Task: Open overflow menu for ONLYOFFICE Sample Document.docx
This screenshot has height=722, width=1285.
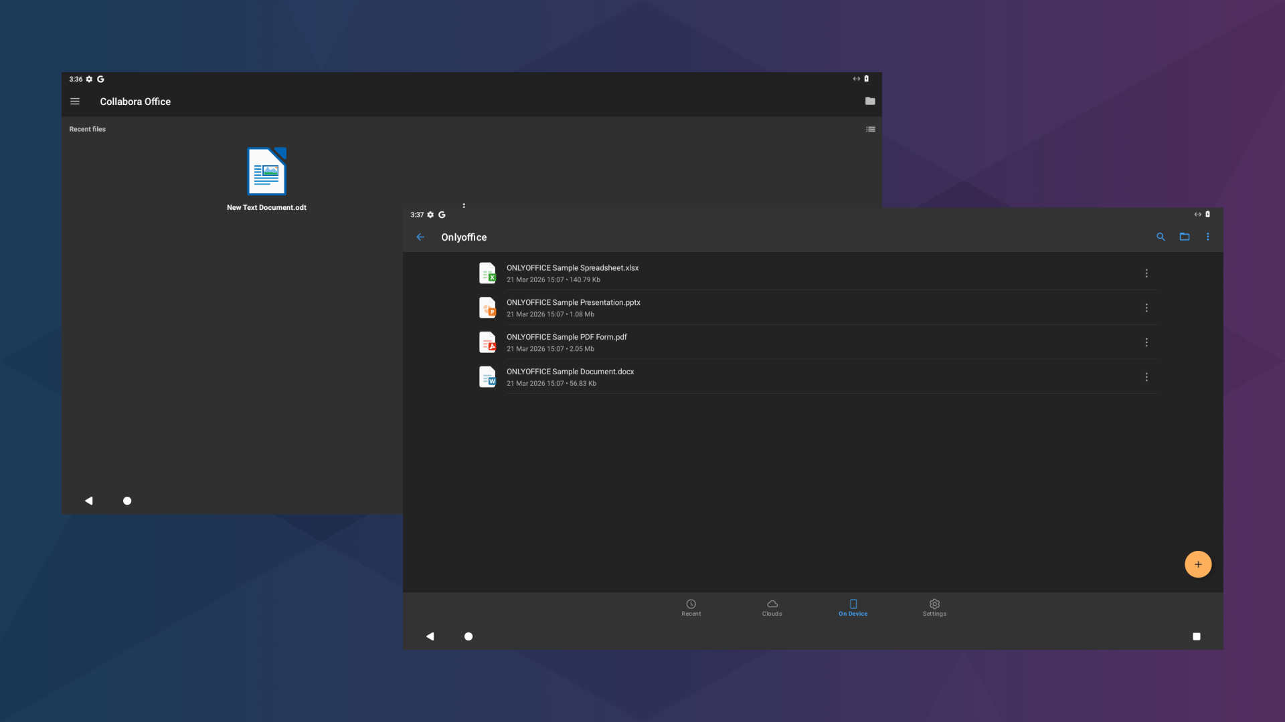Action: click(1146, 377)
